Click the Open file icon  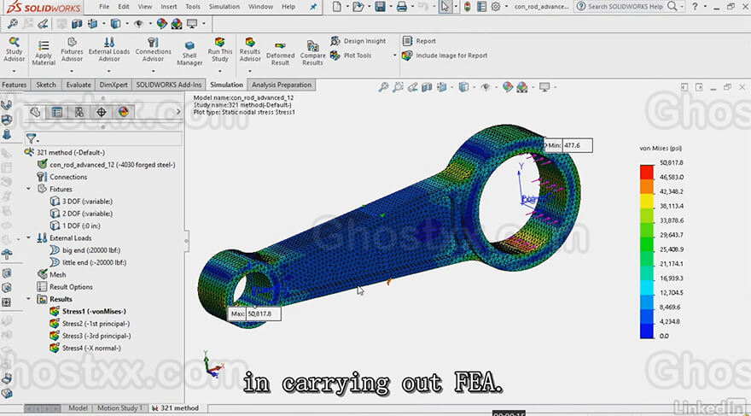[x=358, y=7]
